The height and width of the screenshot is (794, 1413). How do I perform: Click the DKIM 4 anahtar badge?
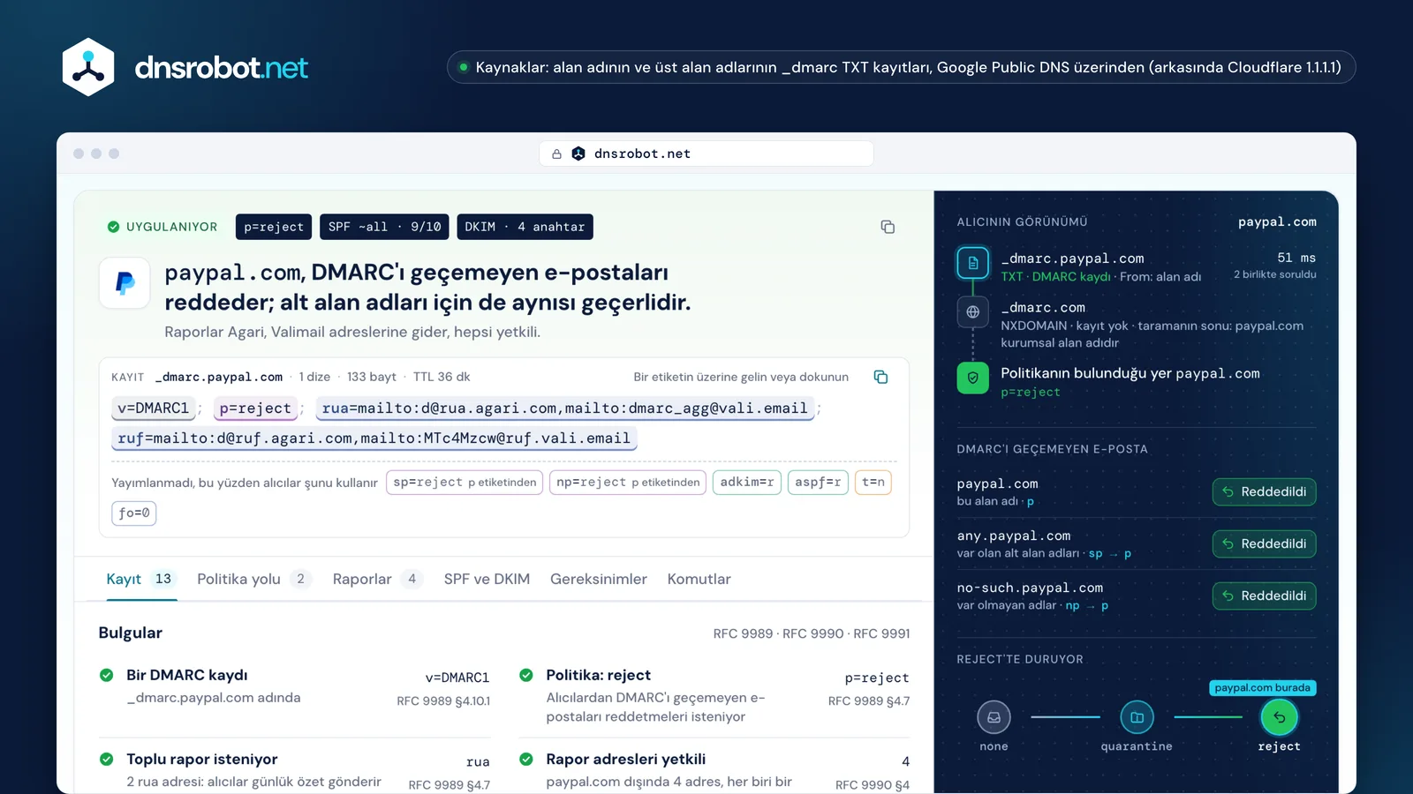[x=525, y=227]
